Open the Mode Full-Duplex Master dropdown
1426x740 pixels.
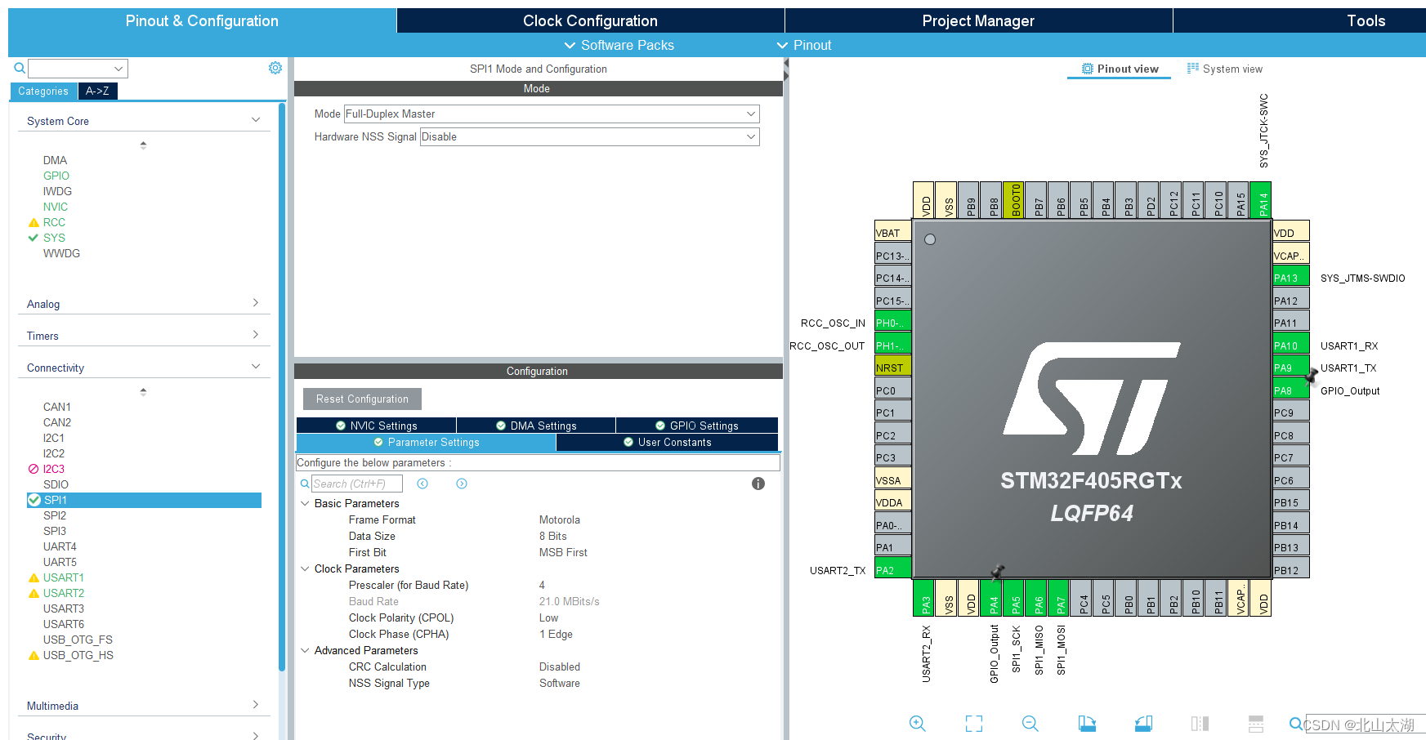coord(552,114)
